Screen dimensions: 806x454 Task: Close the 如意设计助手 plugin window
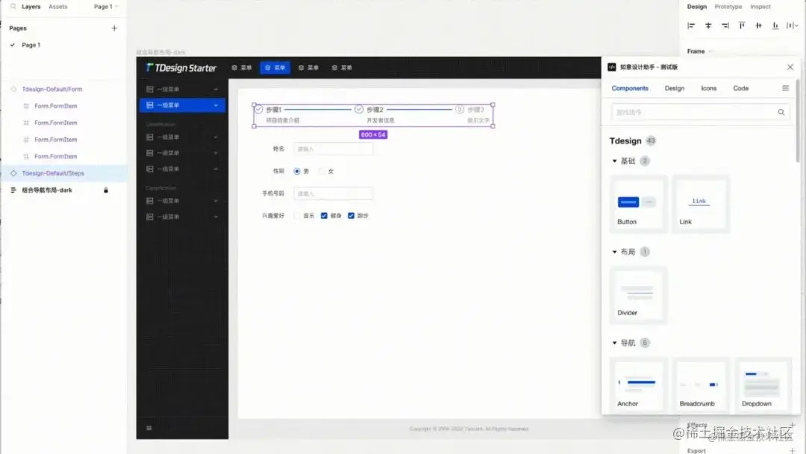(790, 67)
